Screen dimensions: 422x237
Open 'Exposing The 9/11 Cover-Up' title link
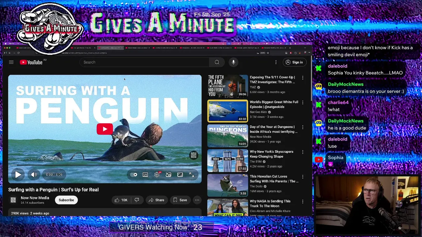(272, 80)
